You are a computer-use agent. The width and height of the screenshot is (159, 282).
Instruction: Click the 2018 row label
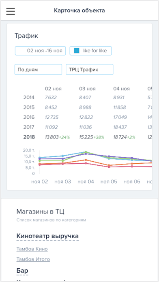(29, 137)
